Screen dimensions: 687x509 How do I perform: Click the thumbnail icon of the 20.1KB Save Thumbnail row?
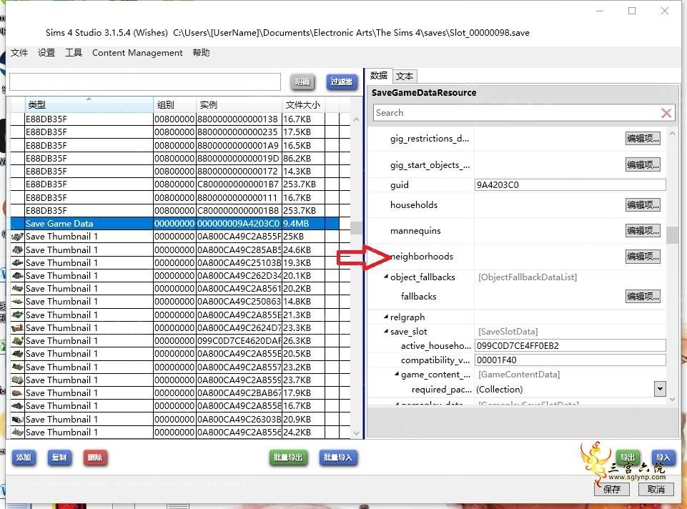[17, 275]
